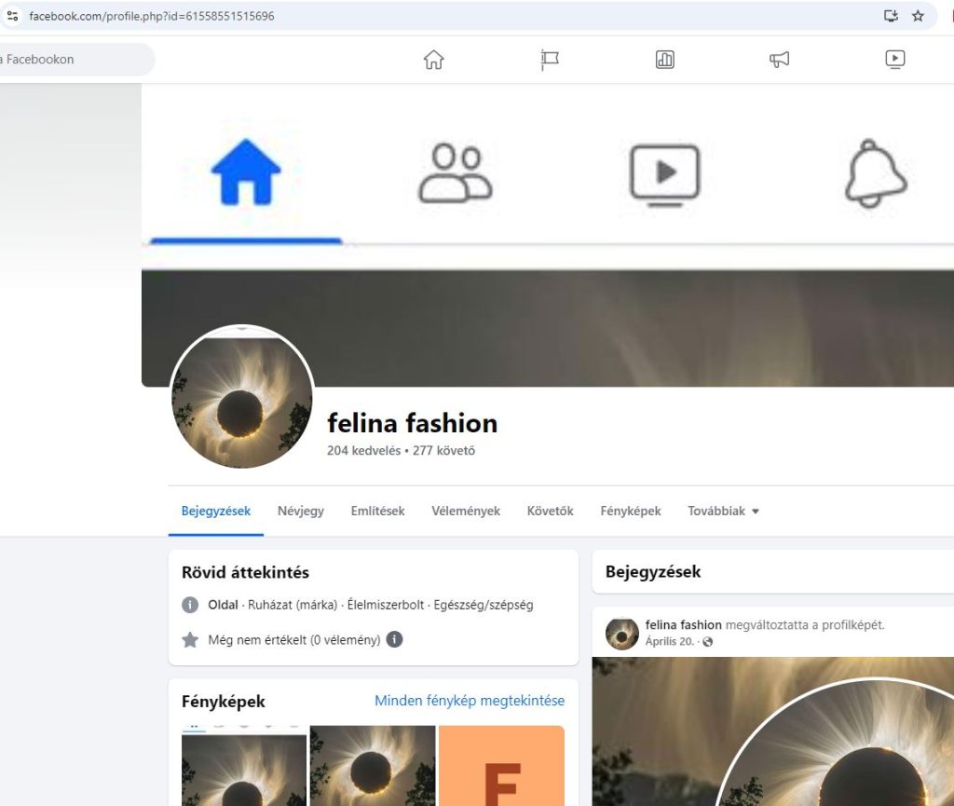Viewport: 954px width, 806px height.
Task: Click the star icon beside rating text
Action: 190,640
